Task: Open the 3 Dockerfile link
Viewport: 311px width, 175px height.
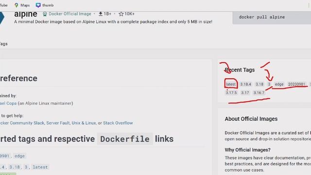Action: pos(26,167)
